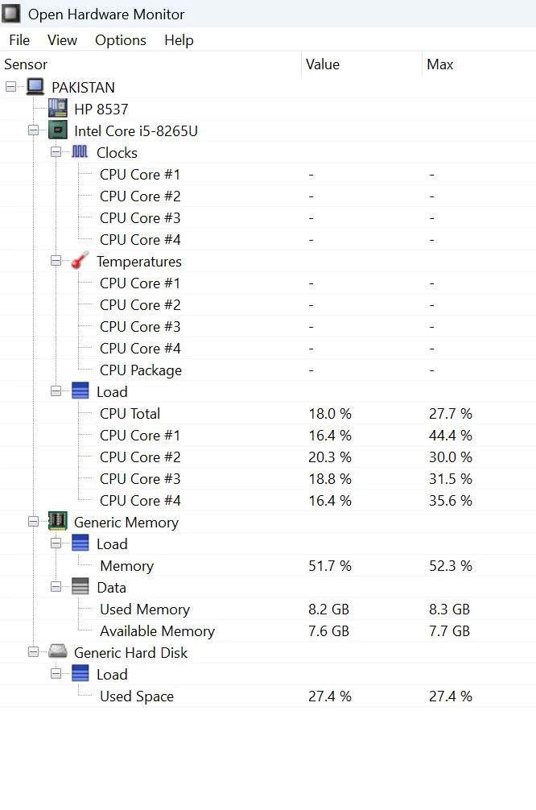Click the Max column header
536x810 pixels.
pyautogui.click(x=439, y=64)
